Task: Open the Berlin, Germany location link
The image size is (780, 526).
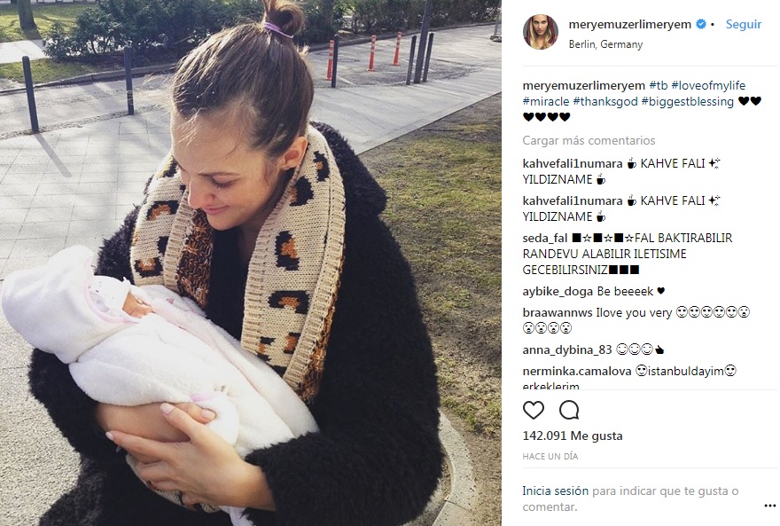Action: pos(605,44)
